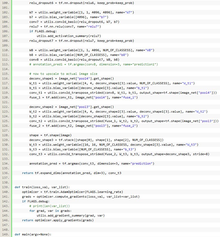Viewport: 220px width, 237px height.
Task: Click the b8 bias_variable line
Action: point(79,55)
